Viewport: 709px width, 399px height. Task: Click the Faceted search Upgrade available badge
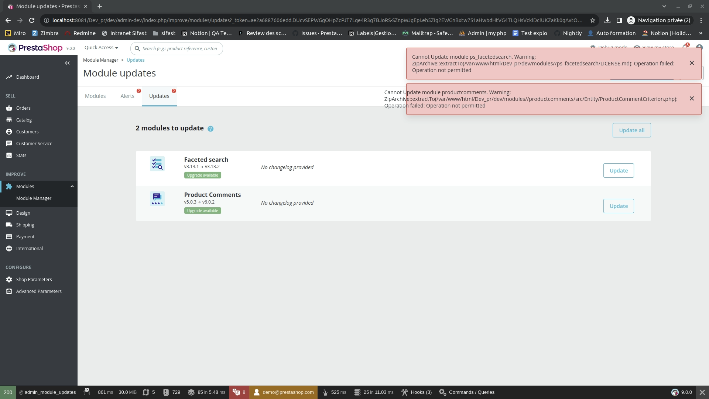coord(202,175)
